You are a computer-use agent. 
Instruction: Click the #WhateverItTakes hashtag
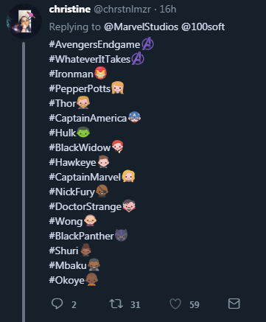pos(90,60)
